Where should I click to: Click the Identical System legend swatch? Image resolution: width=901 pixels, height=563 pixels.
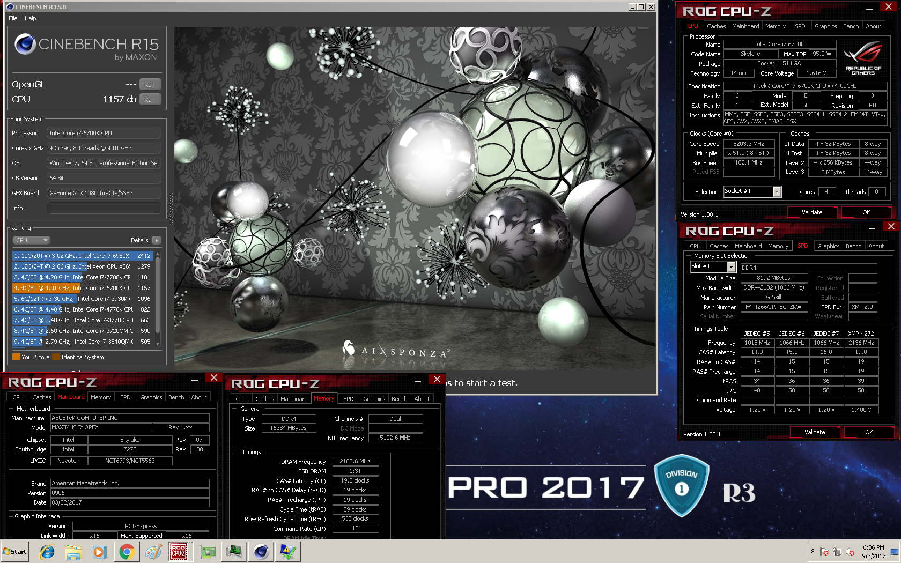56,357
